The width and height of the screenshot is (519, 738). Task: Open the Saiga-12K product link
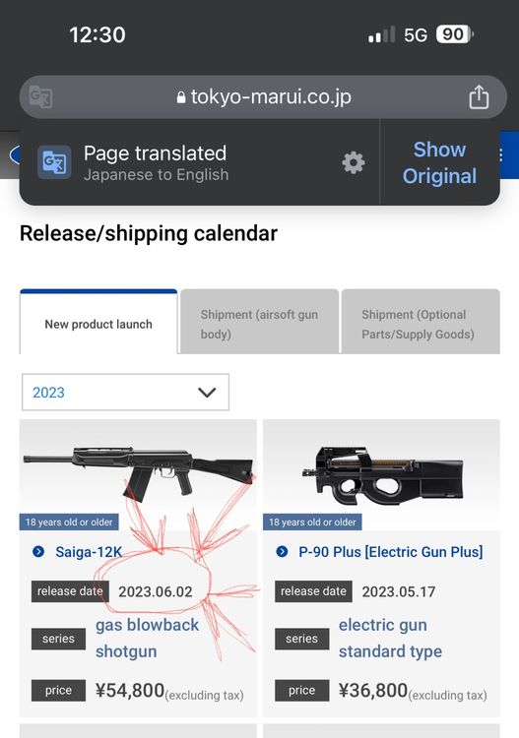[89, 552]
